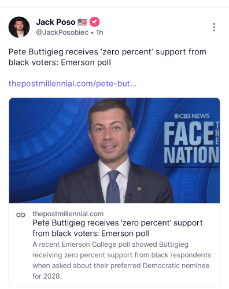Click the gold lapel pin on jacket

(139, 188)
